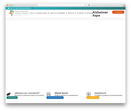
Task: Open a new browser tab with plus
Action: [x=124, y=6]
